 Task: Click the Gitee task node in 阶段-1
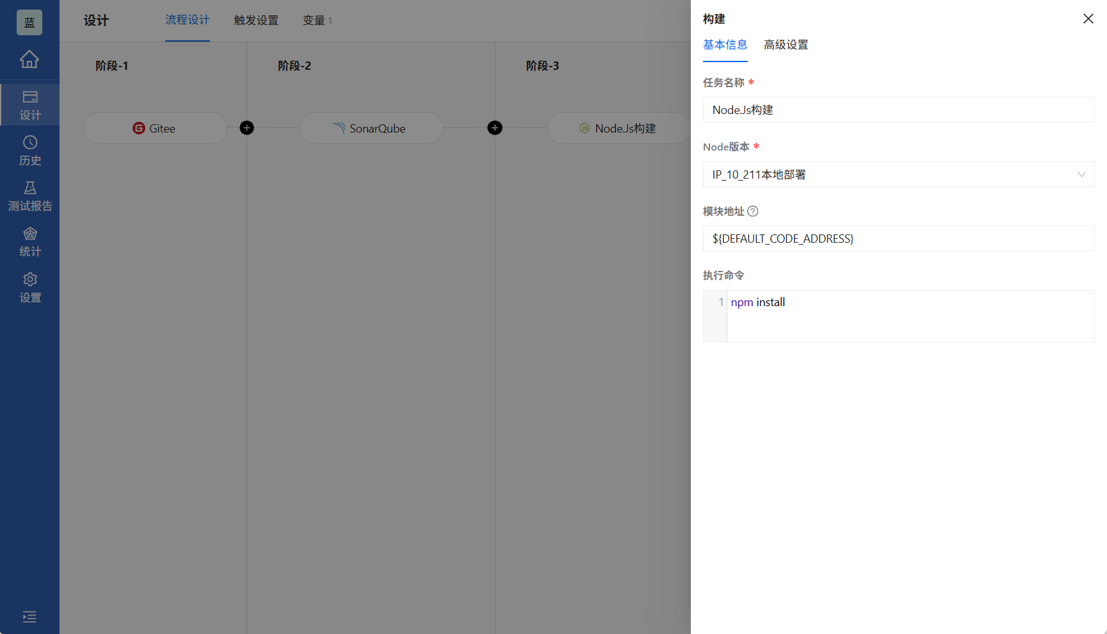point(155,128)
